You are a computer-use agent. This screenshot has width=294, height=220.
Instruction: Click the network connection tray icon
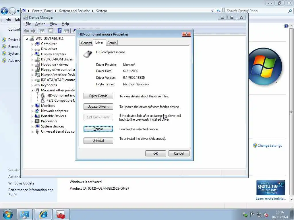(259, 215)
